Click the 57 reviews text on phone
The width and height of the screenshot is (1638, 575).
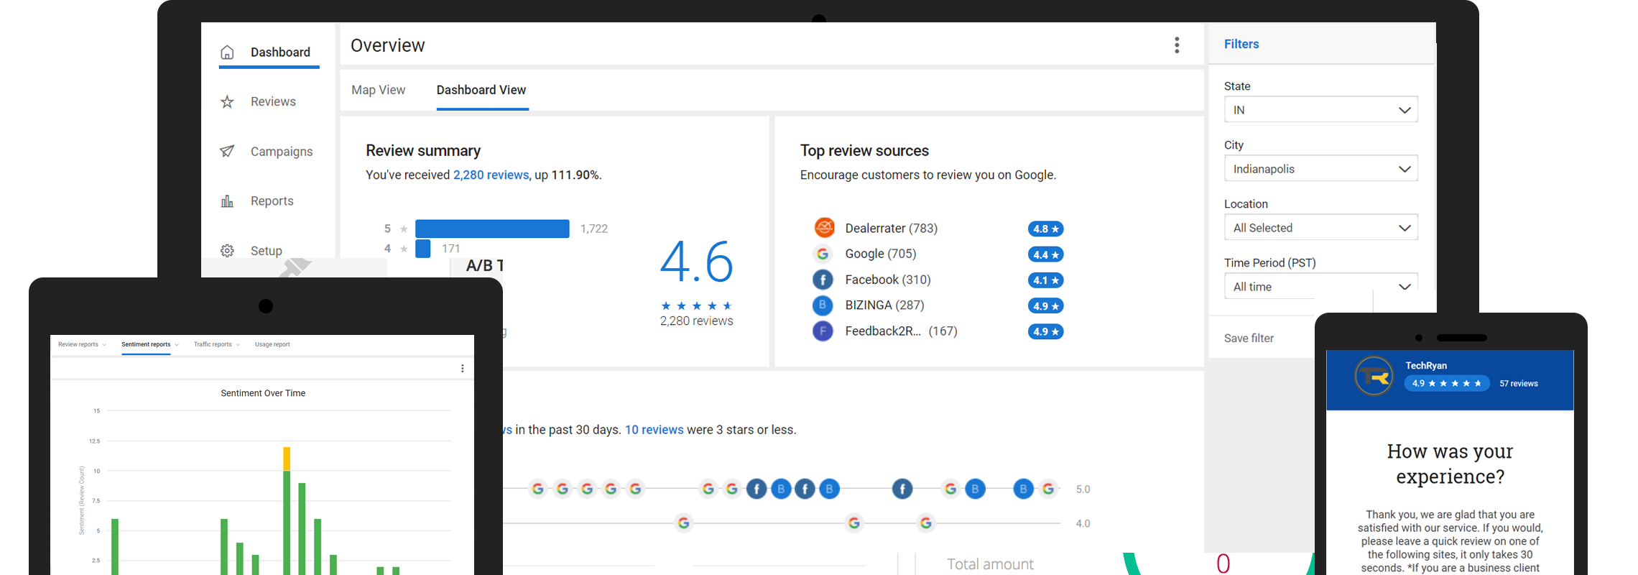[1518, 384]
